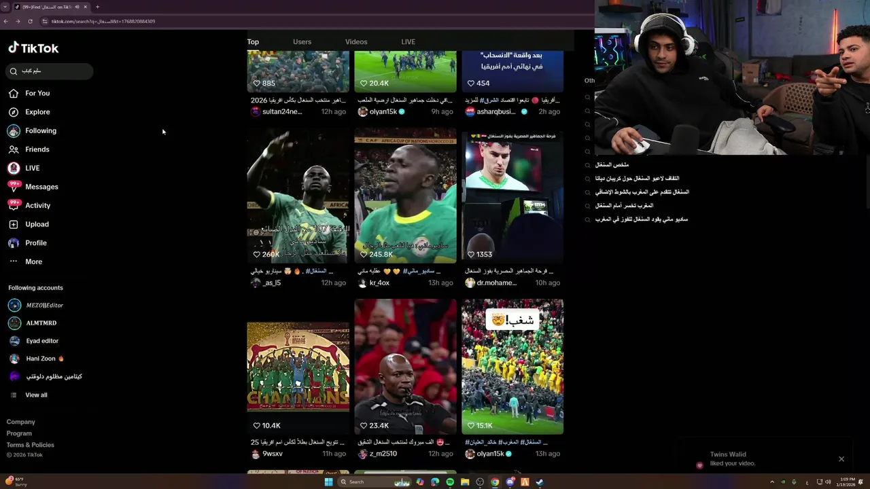This screenshot has height=489, width=870.
Task: Open Terms & Policies footer link
Action: [x=31, y=445]
